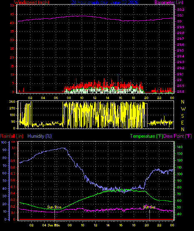Select the Rainfall (.in) legend label
194x231 pixels.
(x=12, y=136)
